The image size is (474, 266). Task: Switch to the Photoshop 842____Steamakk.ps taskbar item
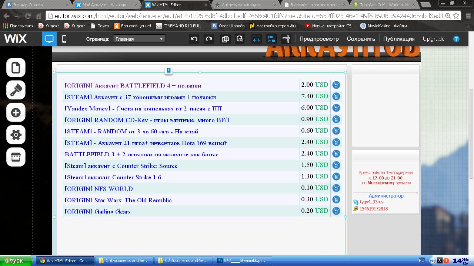(243, 260)
